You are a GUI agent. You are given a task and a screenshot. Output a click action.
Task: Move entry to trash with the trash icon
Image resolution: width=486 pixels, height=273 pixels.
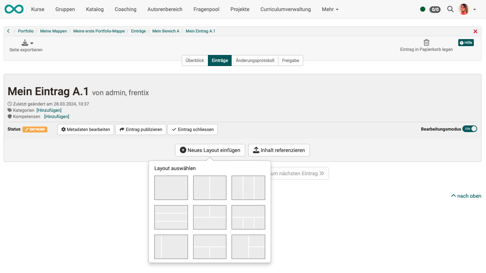(426, 42)
